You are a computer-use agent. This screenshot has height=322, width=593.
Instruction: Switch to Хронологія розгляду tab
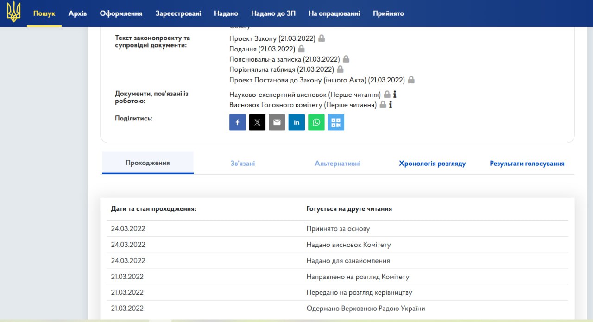point(432,164)
